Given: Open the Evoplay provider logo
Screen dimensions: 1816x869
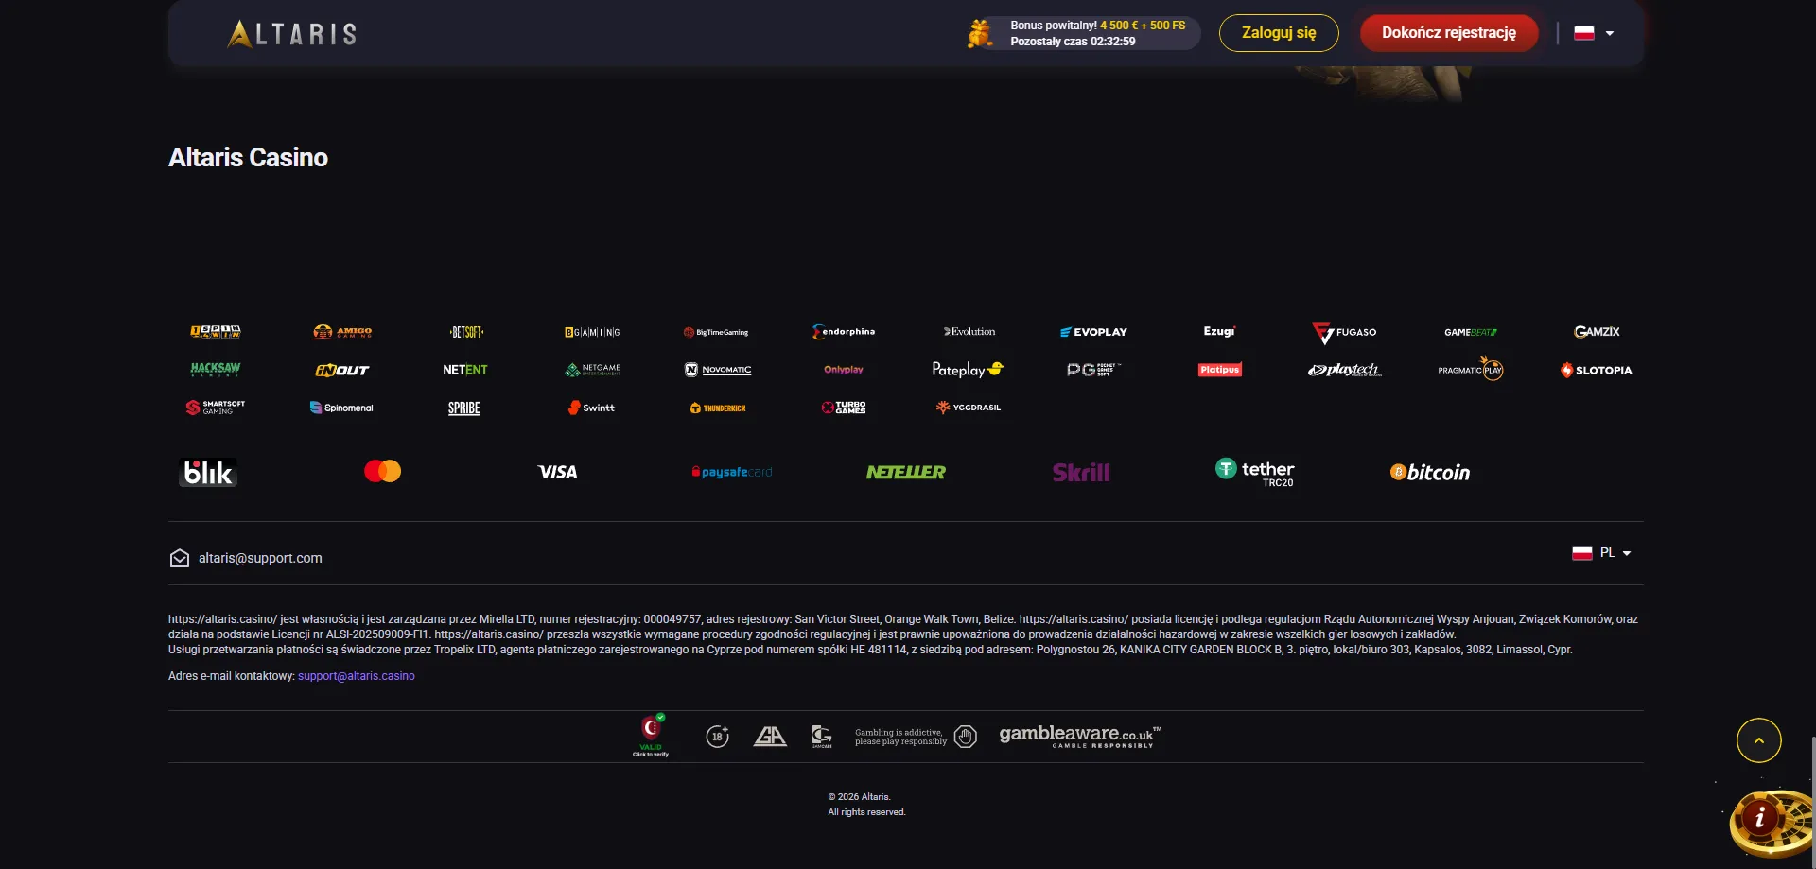Looking at the screenshot, I should pos(1093,332).
